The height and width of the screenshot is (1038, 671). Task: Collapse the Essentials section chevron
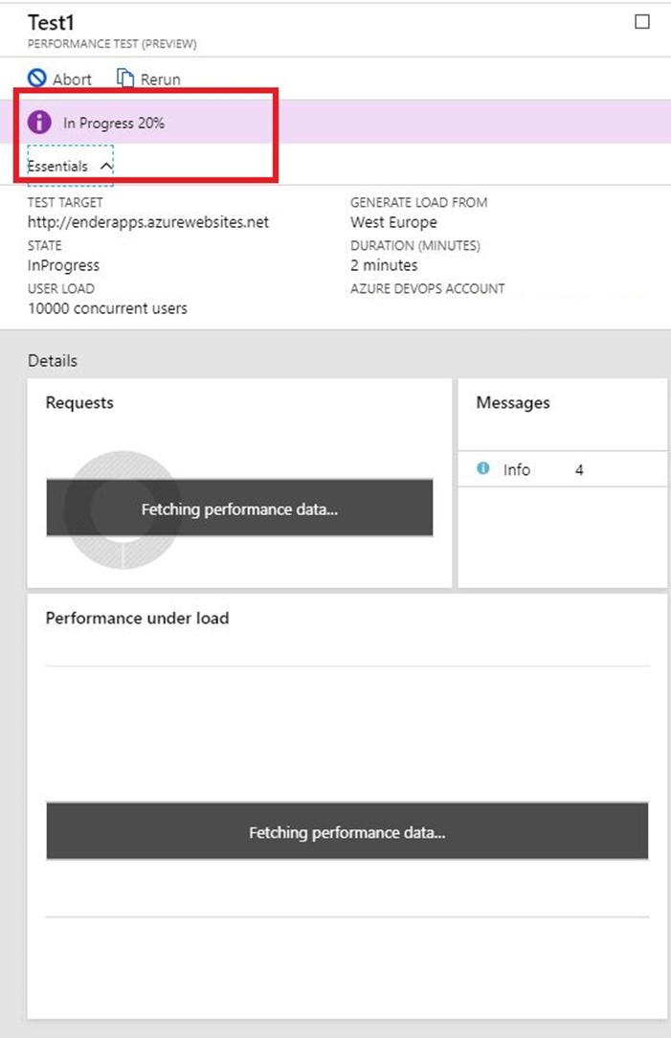106,167
